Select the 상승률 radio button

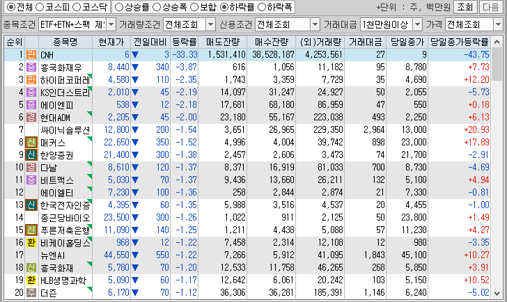pyautogui.click(x=119, y=7)
